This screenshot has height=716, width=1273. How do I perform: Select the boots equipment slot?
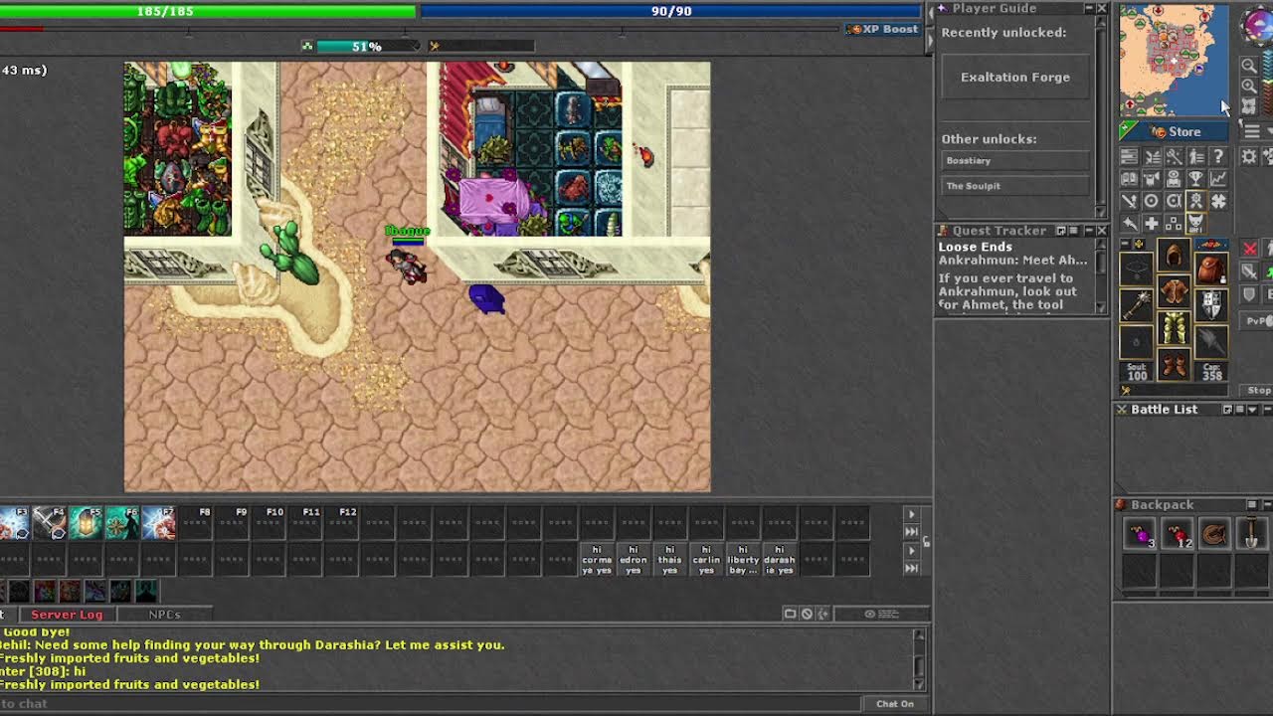1174,364
